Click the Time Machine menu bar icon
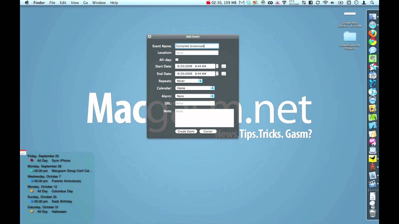Screen dimensions: 399x224 [x=356, y=2]
